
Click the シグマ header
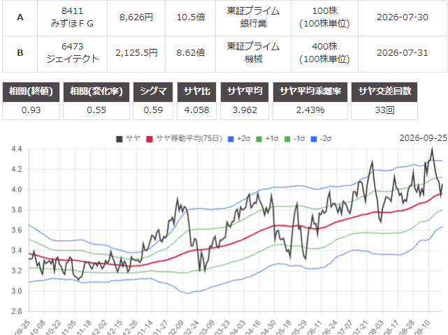coord(153,91)
